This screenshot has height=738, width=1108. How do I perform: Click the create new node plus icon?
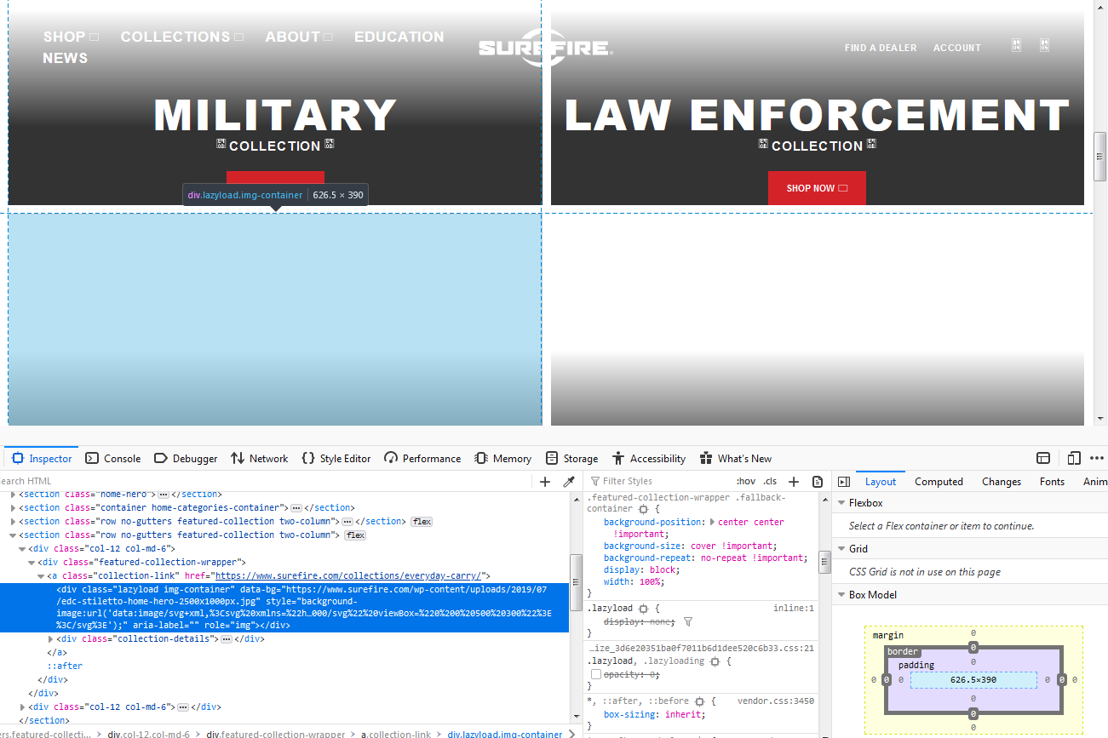point(545,482)
